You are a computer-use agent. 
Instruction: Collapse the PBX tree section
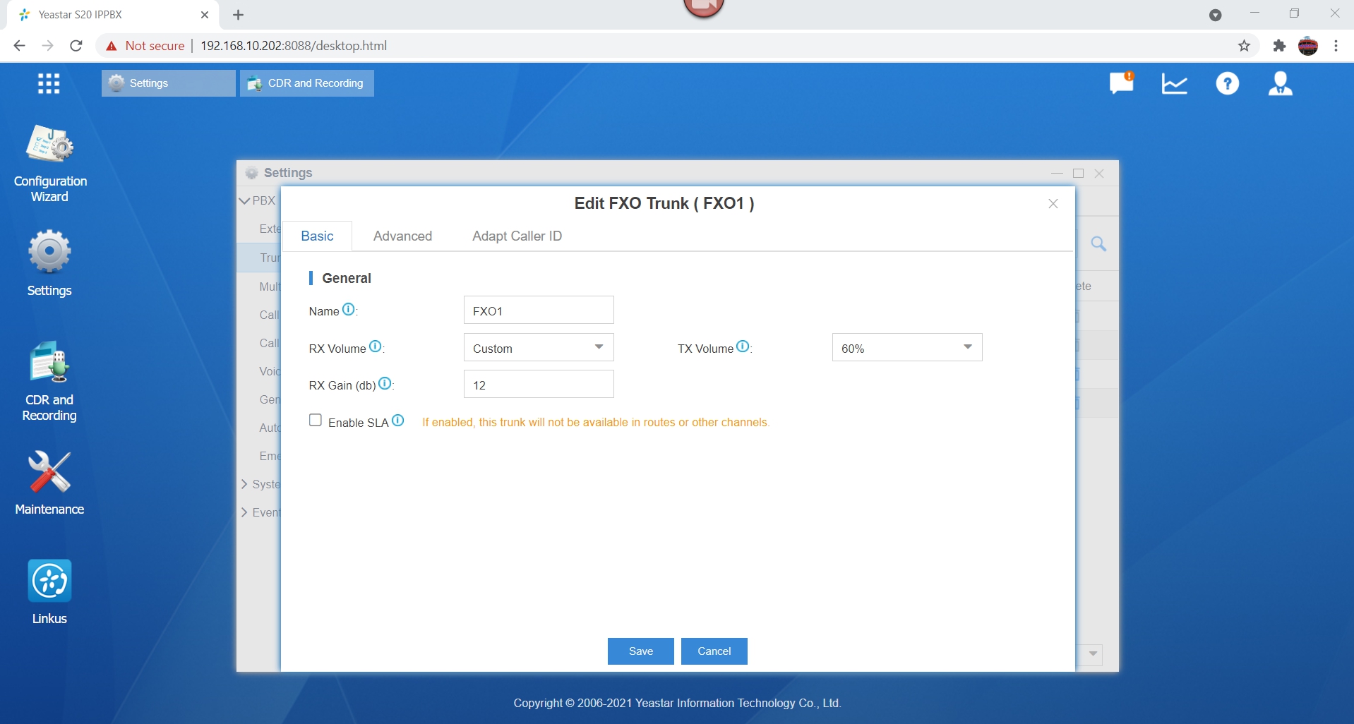pyautogui.click(x=245, y=200)
